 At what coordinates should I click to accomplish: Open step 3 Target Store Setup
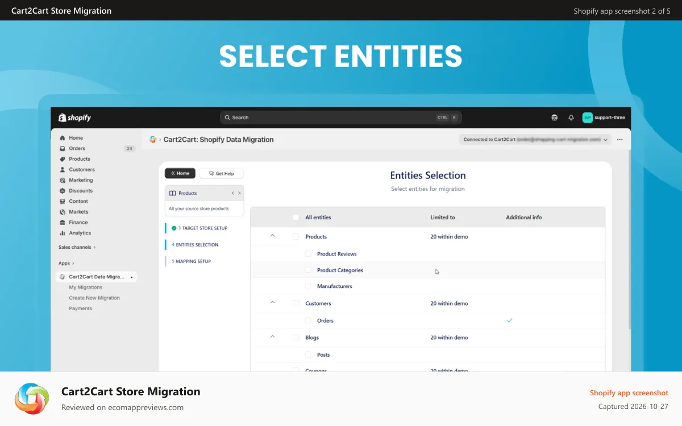203,228
